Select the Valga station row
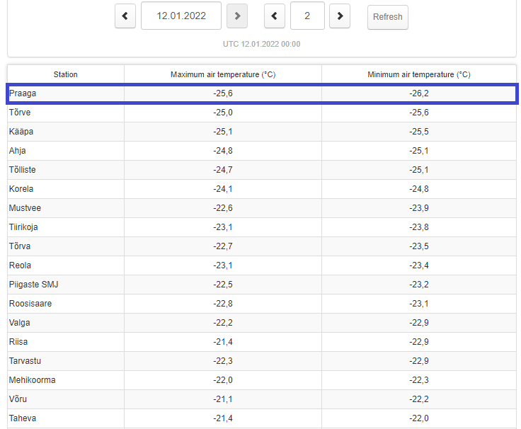This screenshot has width=521, height=429. [262, 323]
